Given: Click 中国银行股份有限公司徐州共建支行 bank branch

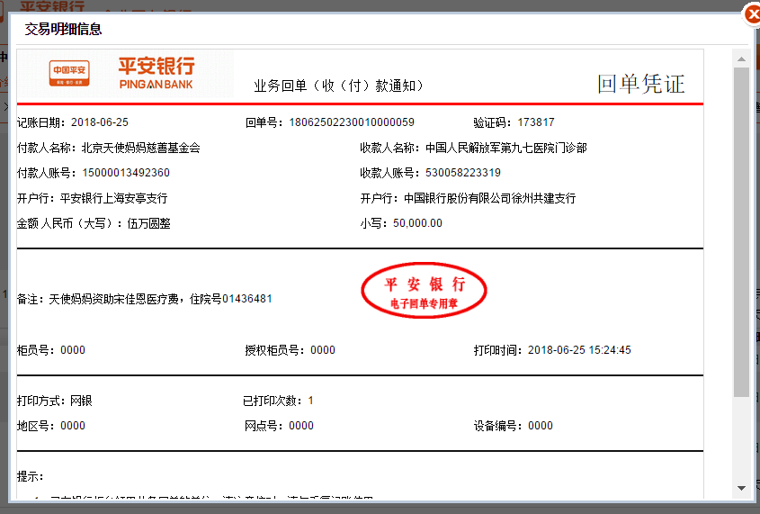Looking at the screenshot, I should [x=489, y=198].
